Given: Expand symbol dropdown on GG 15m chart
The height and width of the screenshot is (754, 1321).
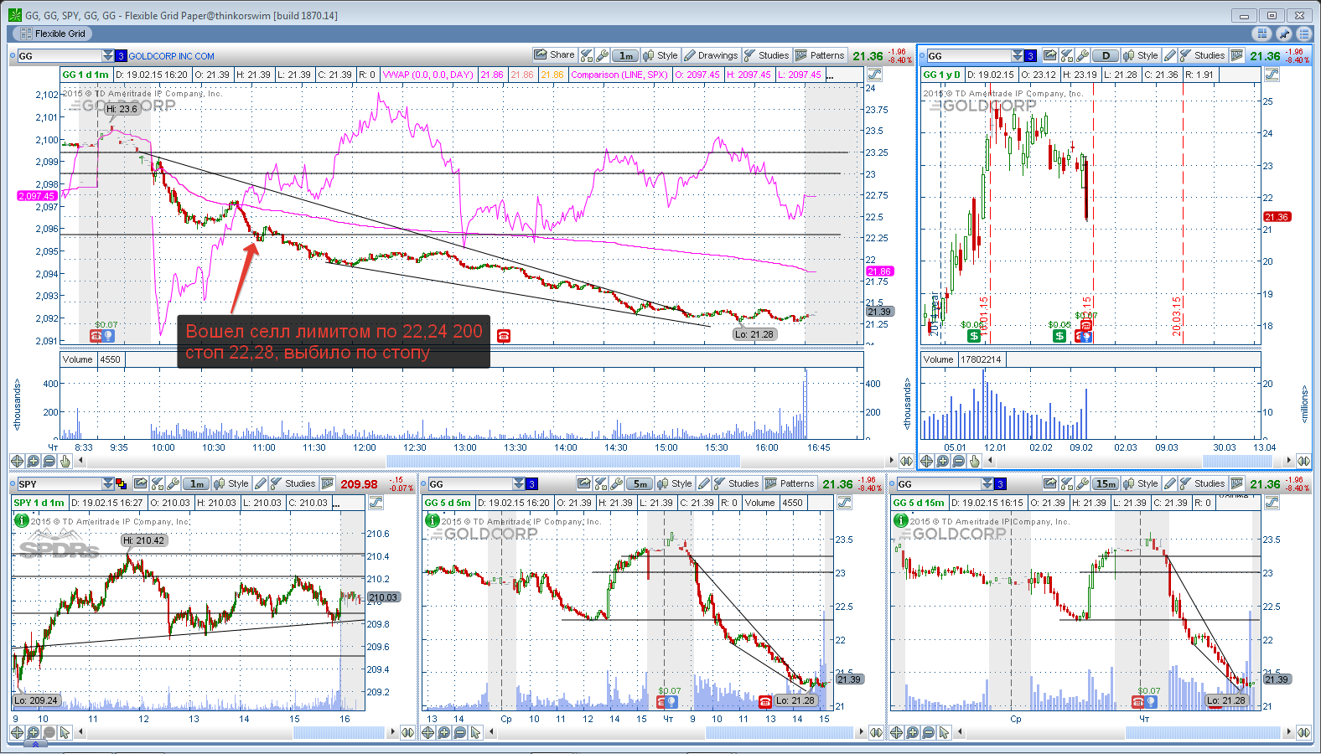Looking at the screenshot, I should (987, 483).
